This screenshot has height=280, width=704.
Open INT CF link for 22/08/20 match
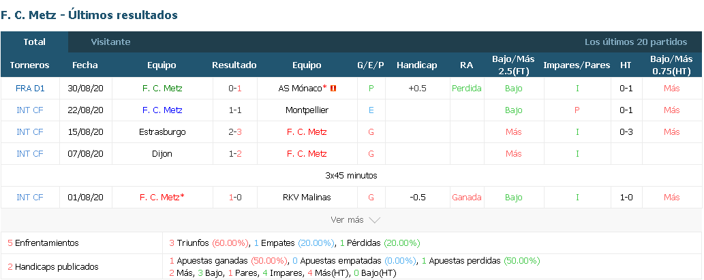30,110
